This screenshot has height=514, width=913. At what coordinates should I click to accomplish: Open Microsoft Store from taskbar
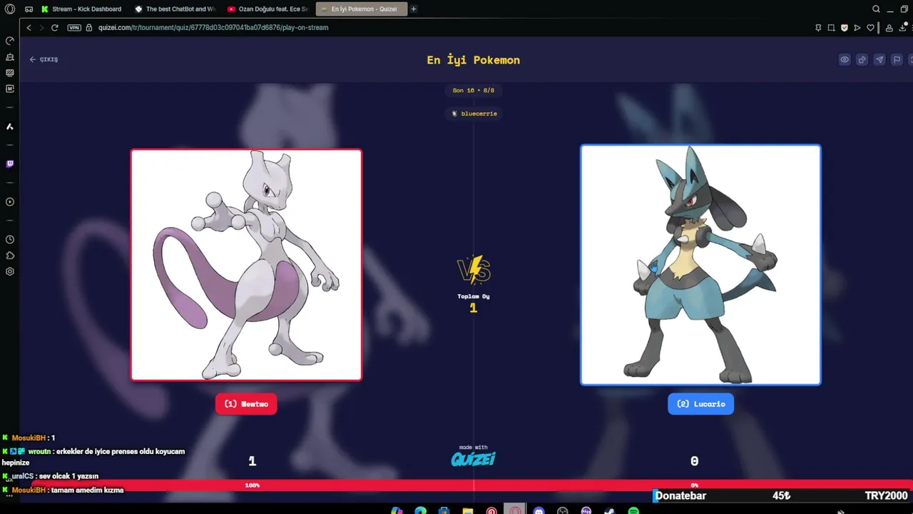coord(444,511)
